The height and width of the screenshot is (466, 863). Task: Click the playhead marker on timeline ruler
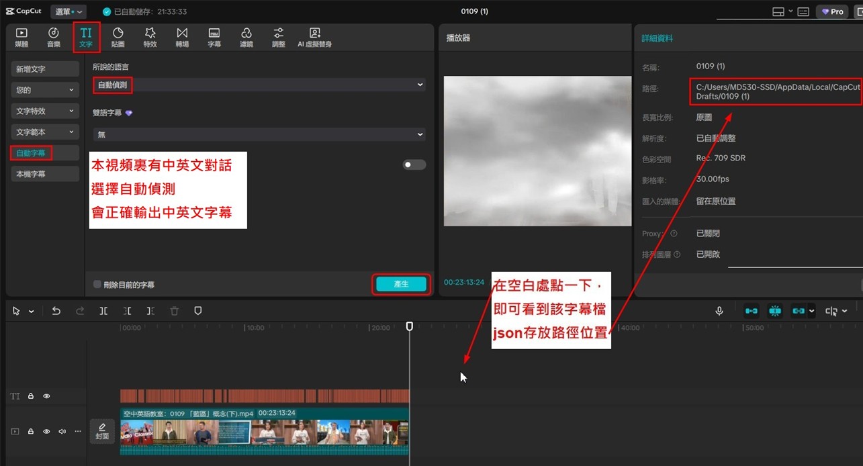pyautogui.click(x=410, y=326)
